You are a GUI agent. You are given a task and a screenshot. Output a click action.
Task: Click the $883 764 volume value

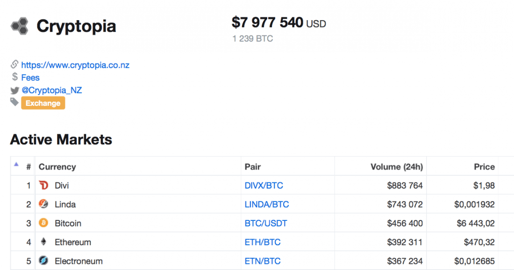pyautogui.click(x=405, y=186)
